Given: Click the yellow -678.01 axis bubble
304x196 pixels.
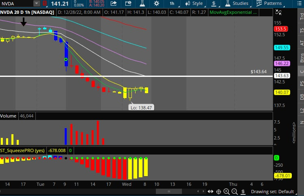Looking at the screenshot, I should (283, 176).
